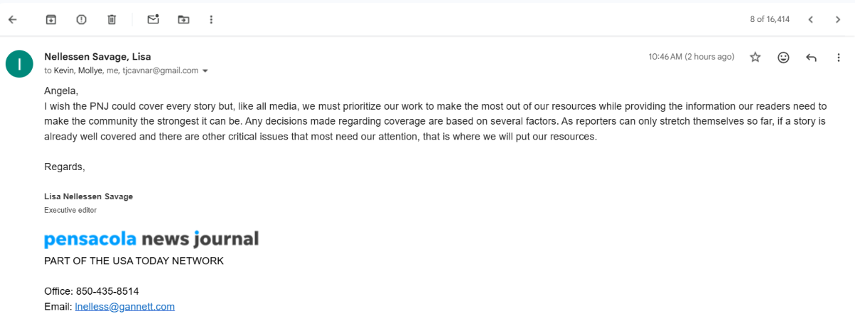Screen dimensions: 855x326
Task: Delete this email with trash icon
Action: tap(112, 19)
